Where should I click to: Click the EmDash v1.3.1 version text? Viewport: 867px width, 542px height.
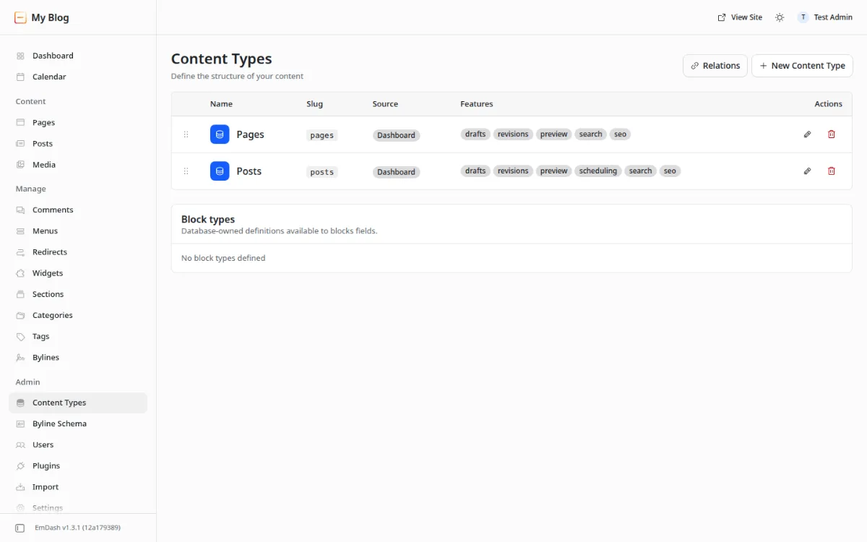77,528
